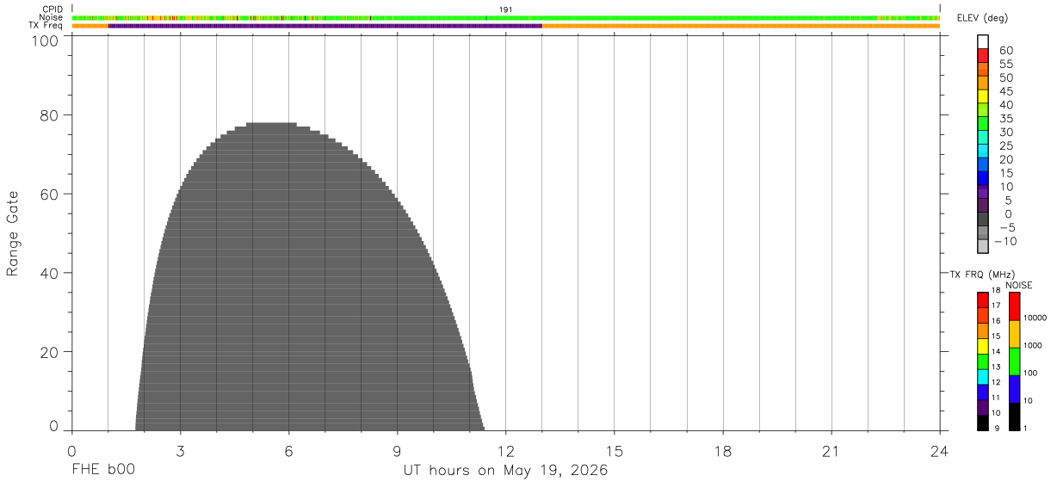Select the cyan swatch in TX FRQ colorbar
The height and width of the screenshot is (488, 1057).
point(983,376)
